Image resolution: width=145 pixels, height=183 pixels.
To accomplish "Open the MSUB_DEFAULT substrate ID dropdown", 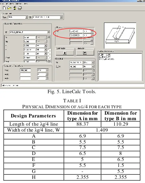I will pos(48,32).
